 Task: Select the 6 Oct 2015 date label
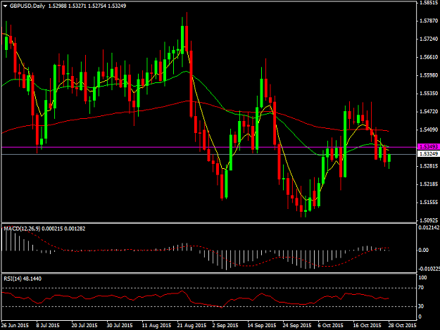click(330, 325)
